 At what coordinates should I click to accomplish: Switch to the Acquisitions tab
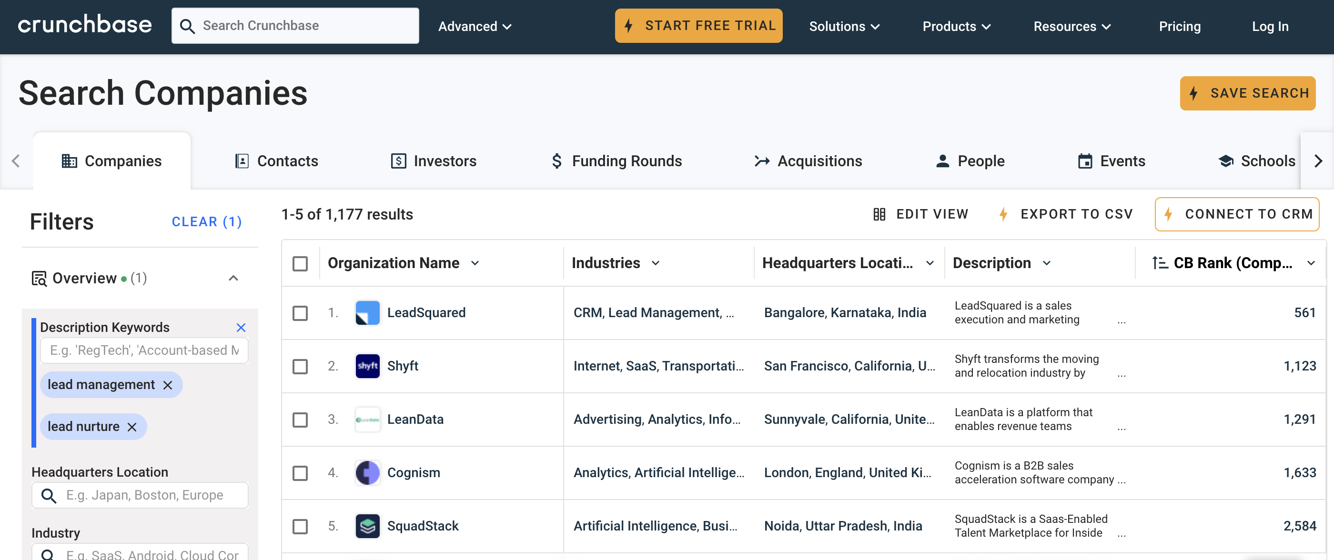click(x=808, y=161)
